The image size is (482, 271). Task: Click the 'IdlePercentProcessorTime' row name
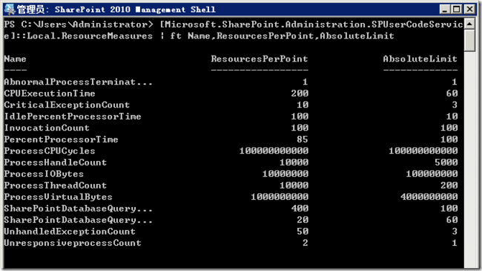pos(73,117)
